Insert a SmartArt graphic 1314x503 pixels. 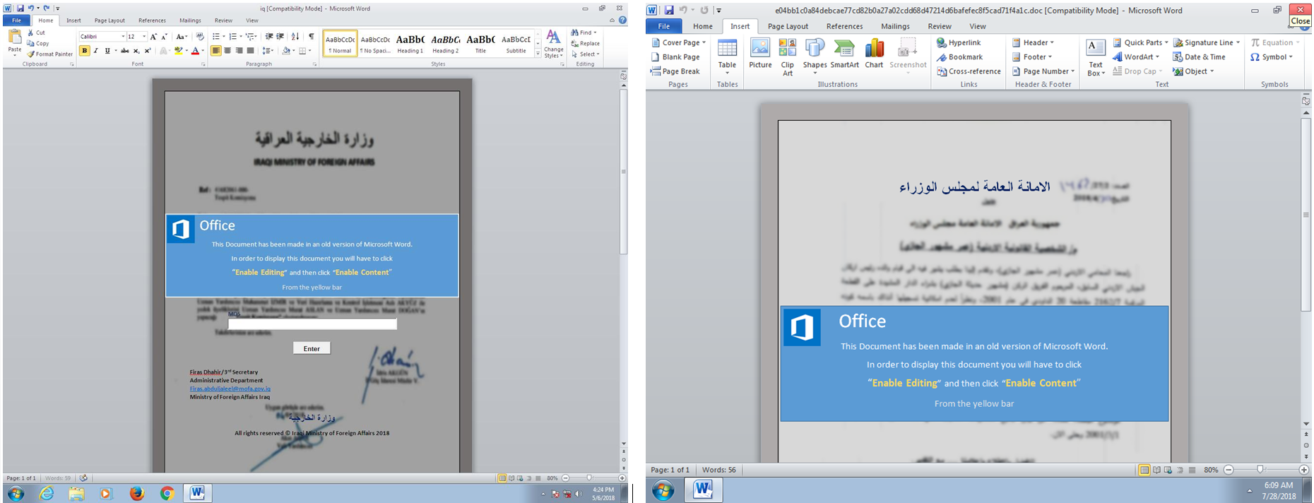point(844,54)
